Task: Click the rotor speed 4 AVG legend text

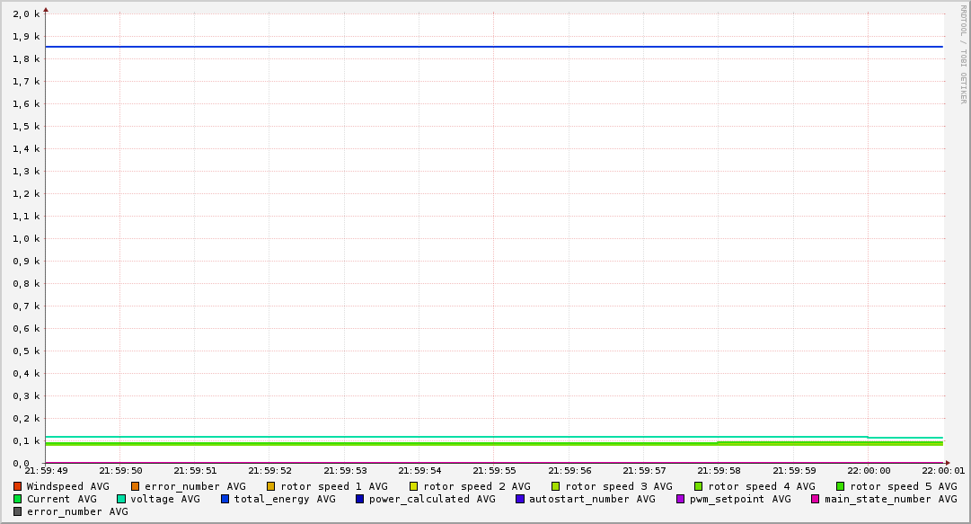Action: (761, 486)
